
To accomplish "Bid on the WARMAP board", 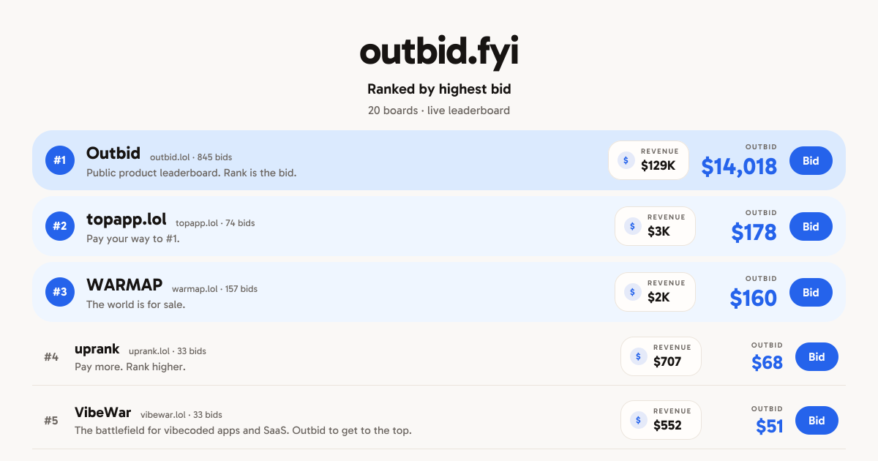I will tap(811, 292).
